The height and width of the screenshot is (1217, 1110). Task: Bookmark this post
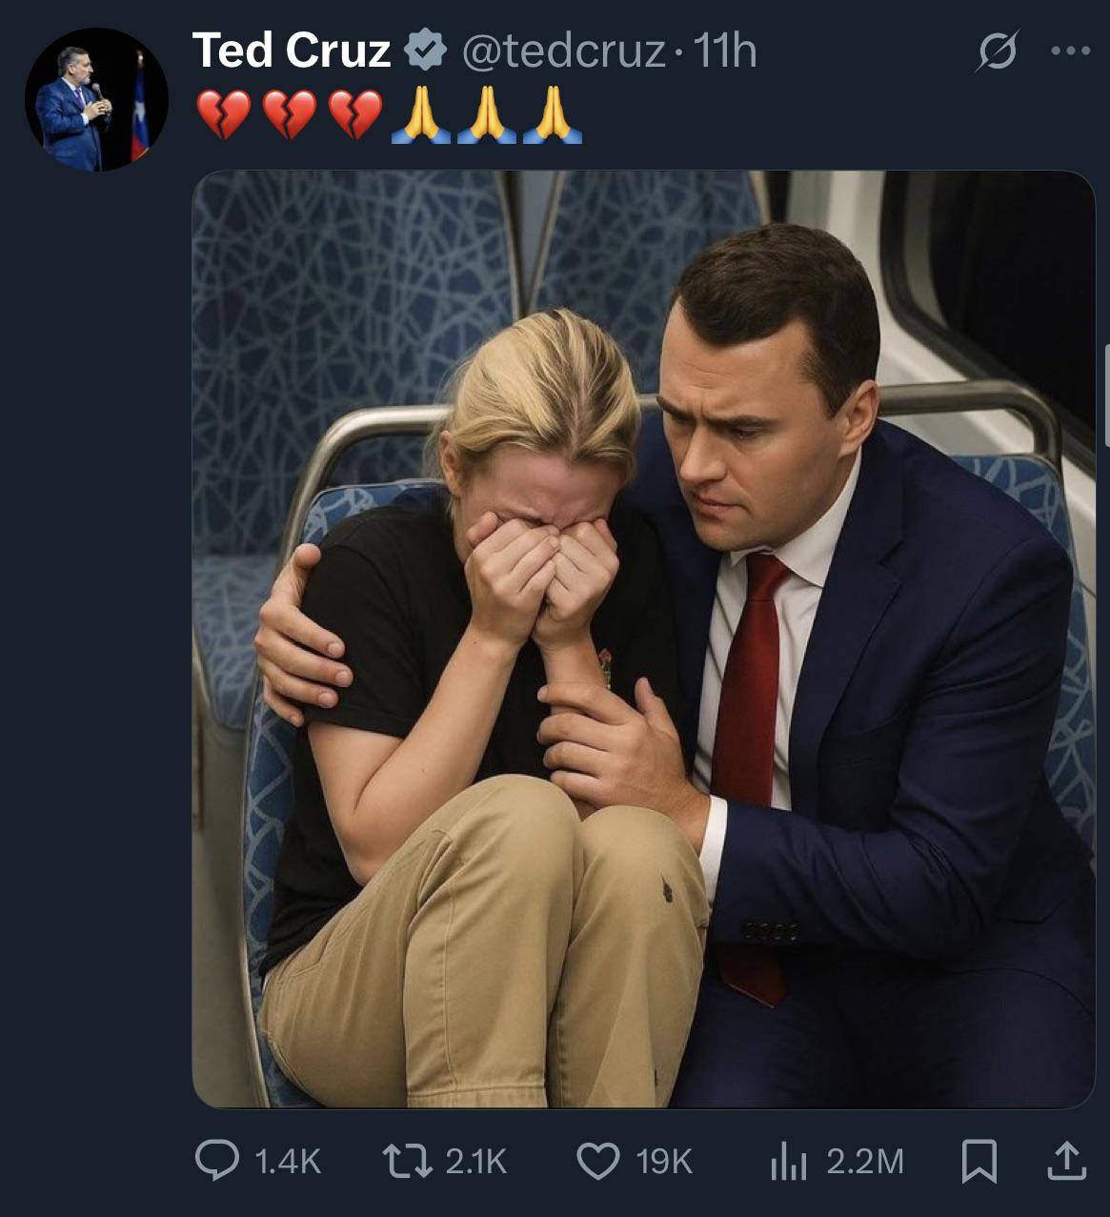tap(979, 1161)
